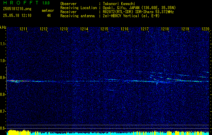212x135 pixels.
Task: Click the kHz axis unit label
Action: coord(3,27)
